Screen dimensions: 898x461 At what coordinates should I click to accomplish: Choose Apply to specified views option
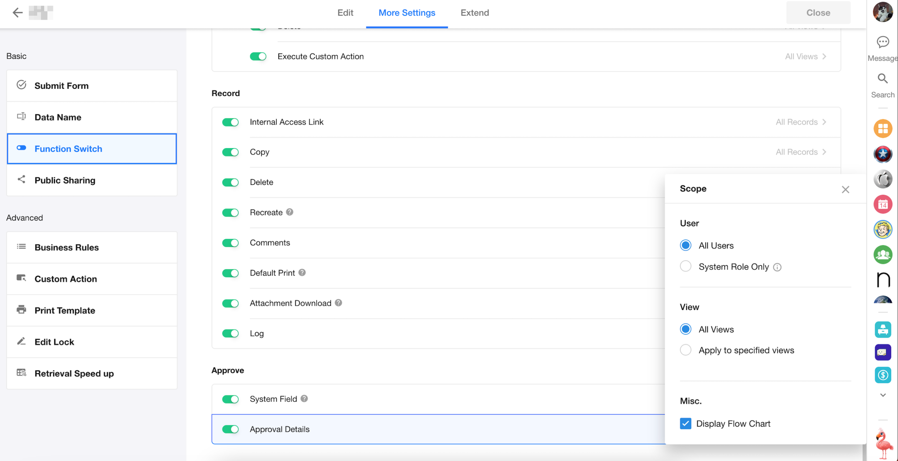click(x=685, y=350)
